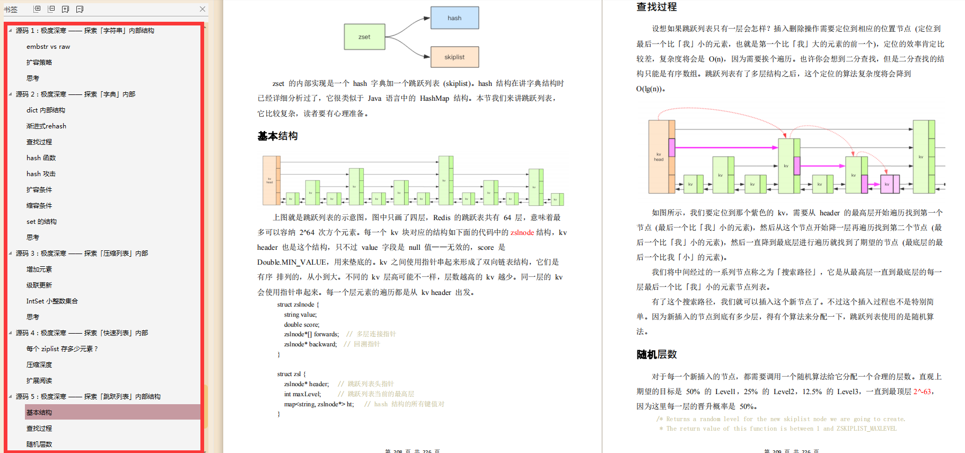Click the 基本结构 heading in the page
965x453 pixels.
(x=278, y=136)
